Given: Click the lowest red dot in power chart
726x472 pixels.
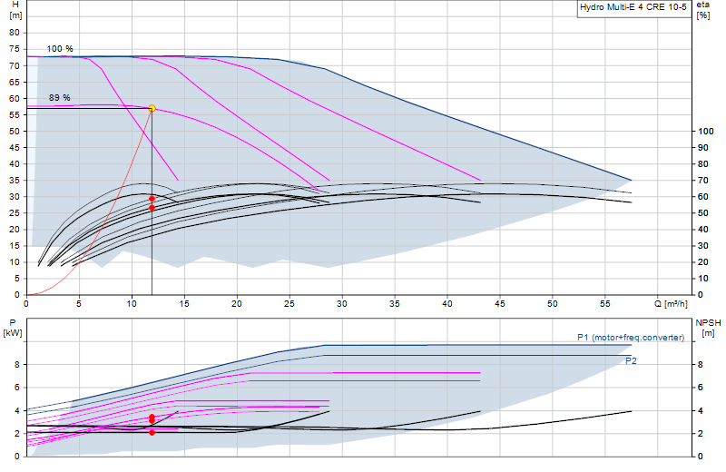Looking at the screenshot, I should 152,433.
